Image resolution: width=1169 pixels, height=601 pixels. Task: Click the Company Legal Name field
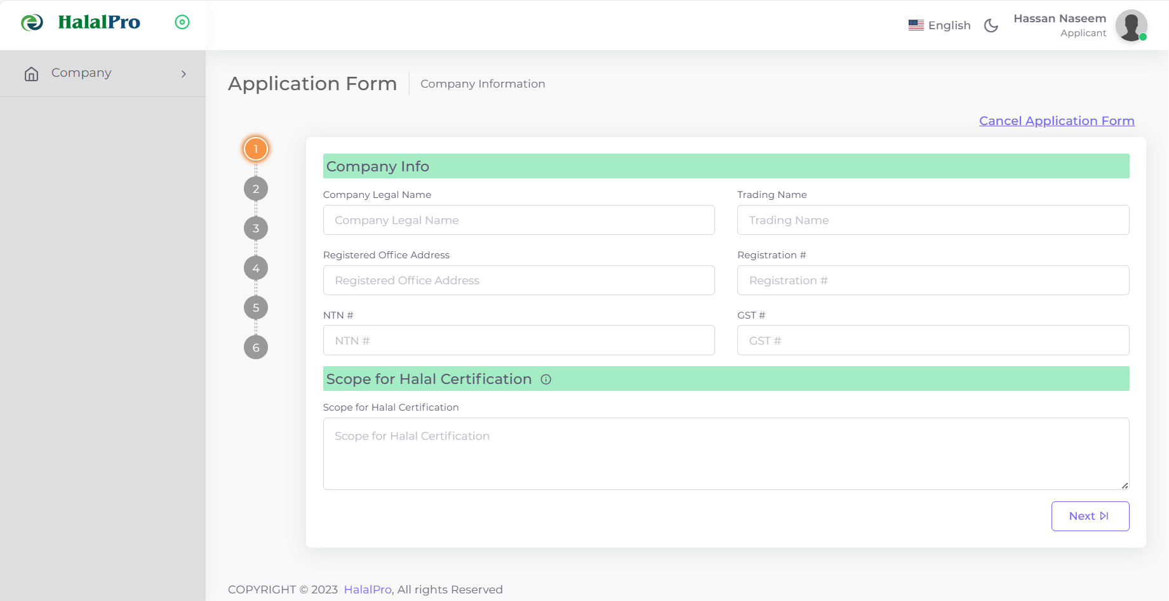518,220
